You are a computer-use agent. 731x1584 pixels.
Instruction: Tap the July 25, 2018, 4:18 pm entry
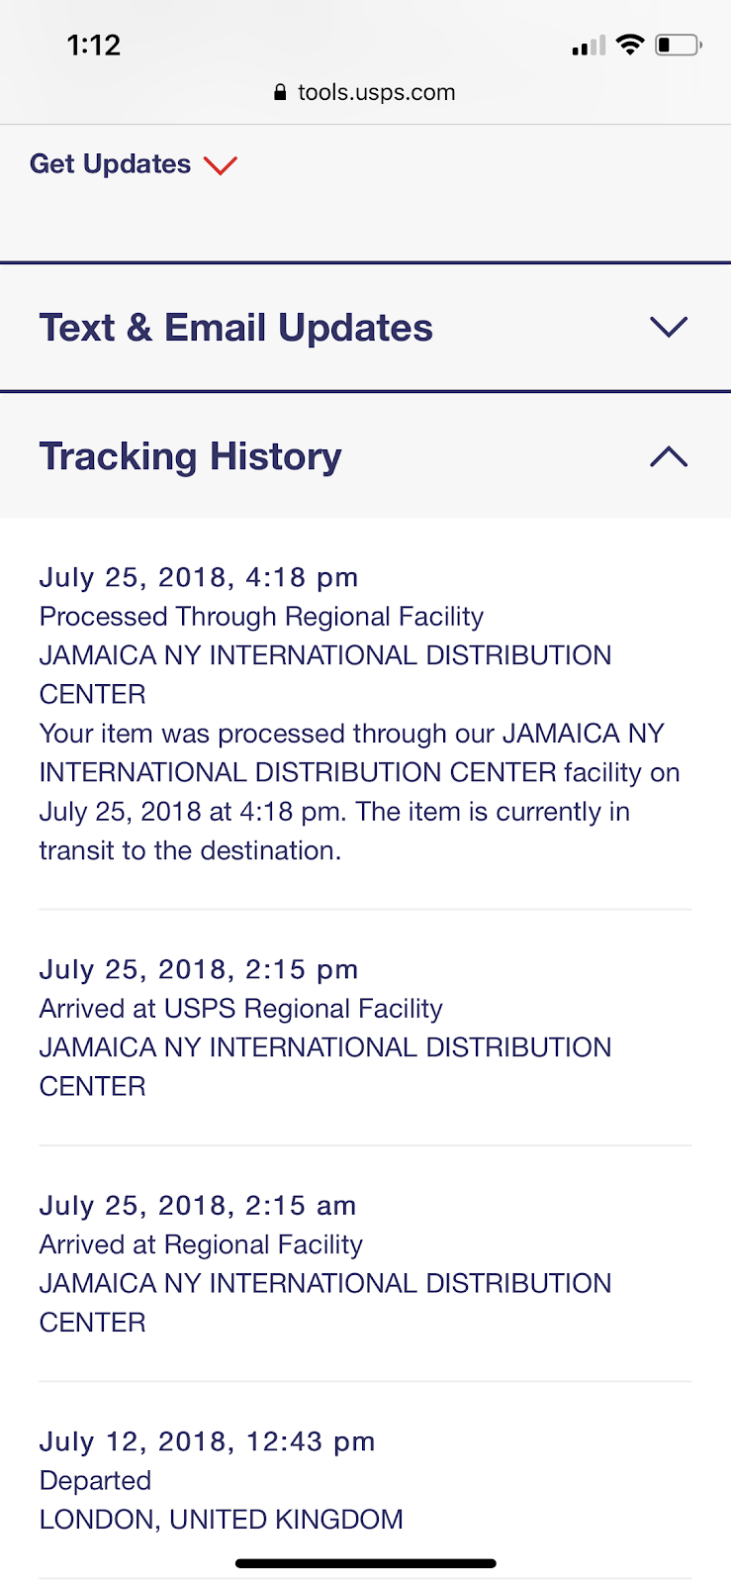tap(199, 577)
